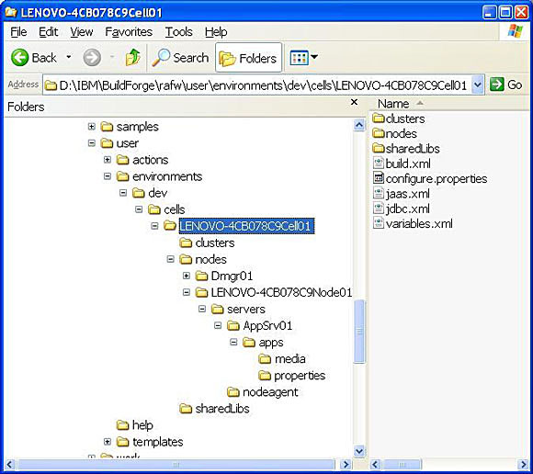The height and width of the screenshot is (474, 533).
Task: Open Back history dropdown arrow
Action: click(69, 57)
